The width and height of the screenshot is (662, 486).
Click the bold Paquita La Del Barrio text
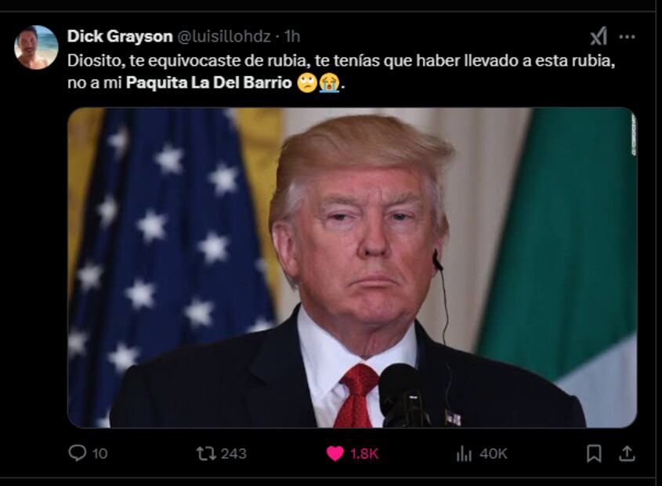pos(209,82)
